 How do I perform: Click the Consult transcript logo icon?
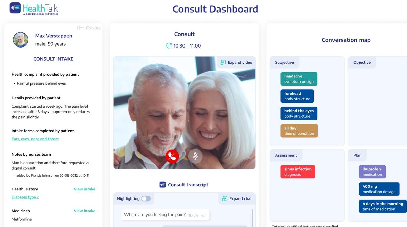[162, 185]
